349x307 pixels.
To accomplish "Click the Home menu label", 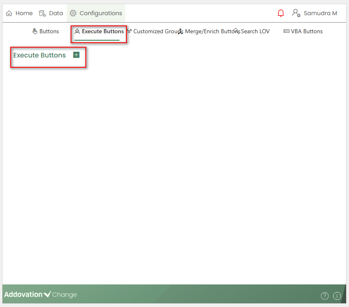I will [x=24, y=13].
